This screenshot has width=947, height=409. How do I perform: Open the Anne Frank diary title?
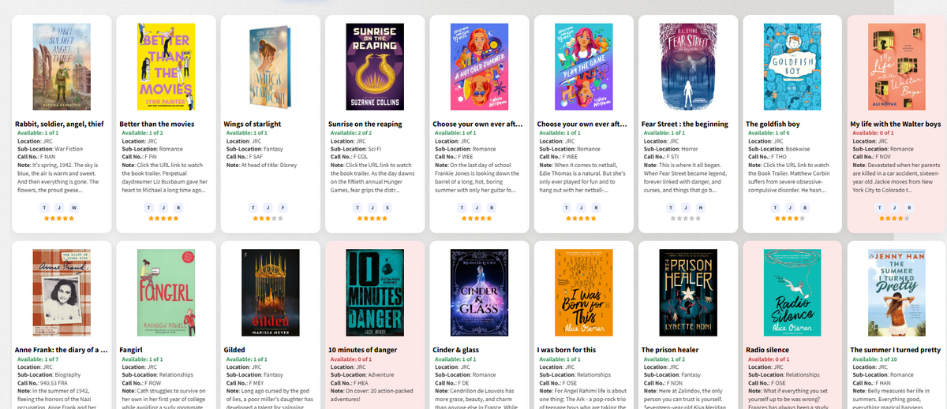59,350
